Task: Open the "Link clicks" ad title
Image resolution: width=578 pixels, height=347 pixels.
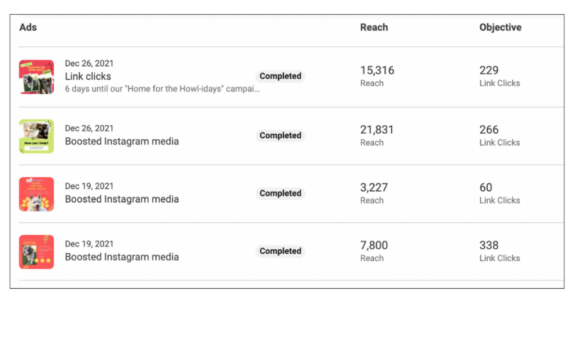Action: click(x=88, y=76)
